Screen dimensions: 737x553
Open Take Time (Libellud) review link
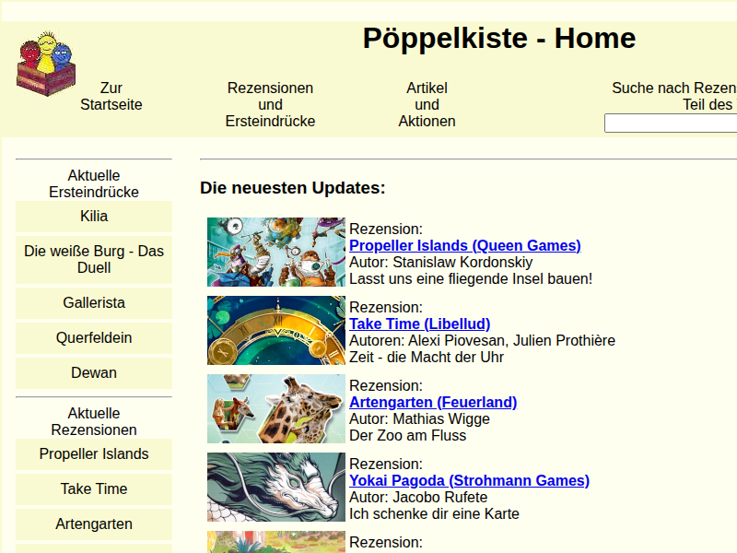(x=419, y=324)
